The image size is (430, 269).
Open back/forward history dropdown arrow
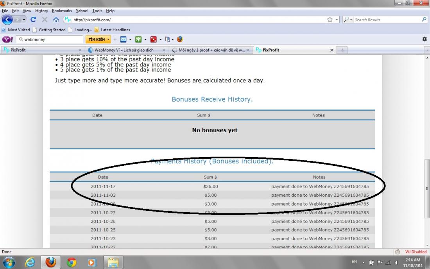pos(24,20)
